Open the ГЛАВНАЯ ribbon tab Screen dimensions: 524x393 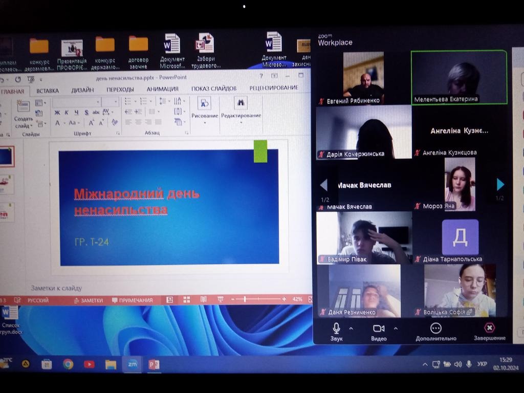(x=13, y=91)
